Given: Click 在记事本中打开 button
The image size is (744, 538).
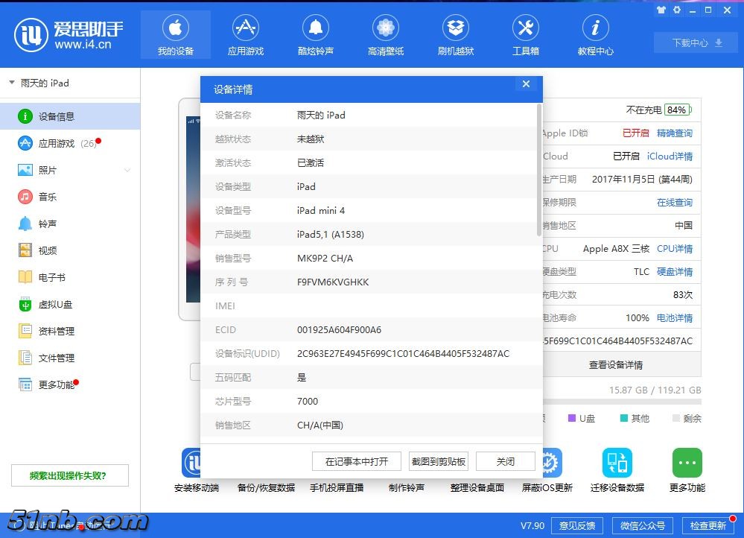Looking at the screenshot, I should [x=357, y=461].
